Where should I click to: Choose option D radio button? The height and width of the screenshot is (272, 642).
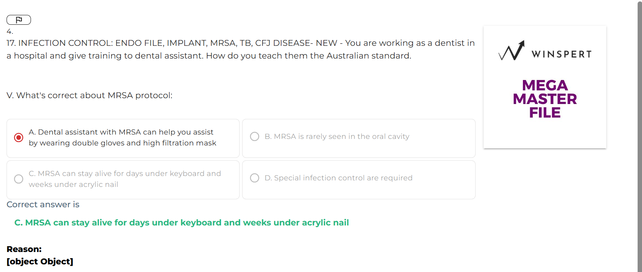[x=255, y=178]
